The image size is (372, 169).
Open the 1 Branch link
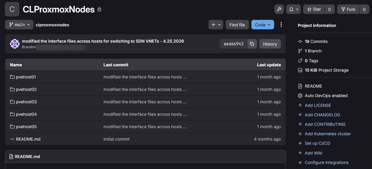(313, 51)
